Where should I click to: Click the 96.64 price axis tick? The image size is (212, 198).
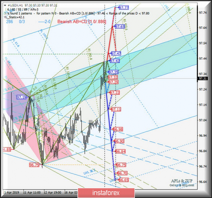(203, 182)
